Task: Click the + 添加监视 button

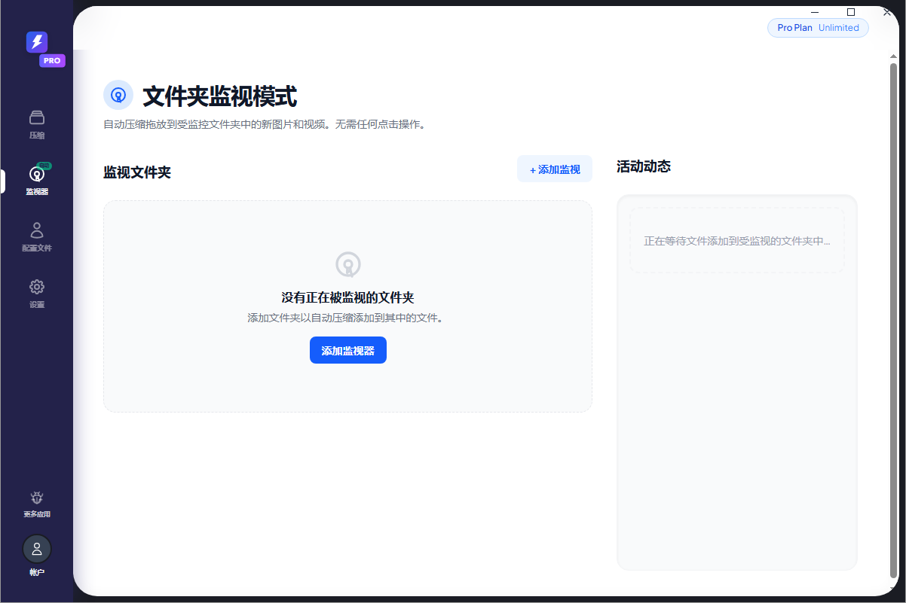Action: click(555, 169)
